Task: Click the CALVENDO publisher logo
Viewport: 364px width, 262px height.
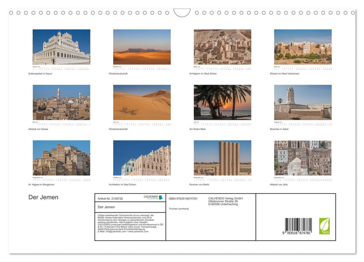Action: [x=153, y=197]
